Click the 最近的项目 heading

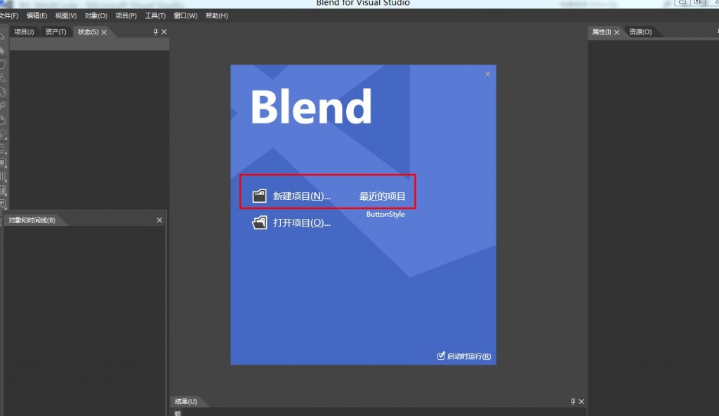tap(382, 196)
